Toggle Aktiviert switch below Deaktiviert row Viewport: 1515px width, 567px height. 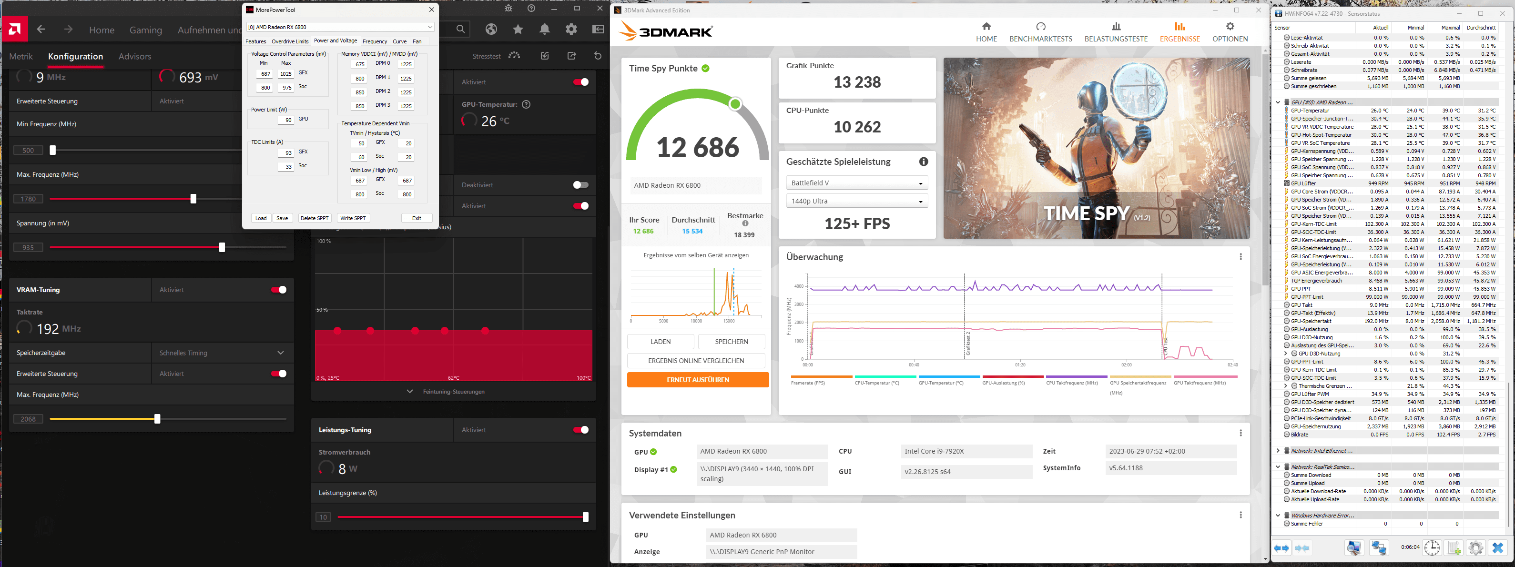tap(581, 206)
